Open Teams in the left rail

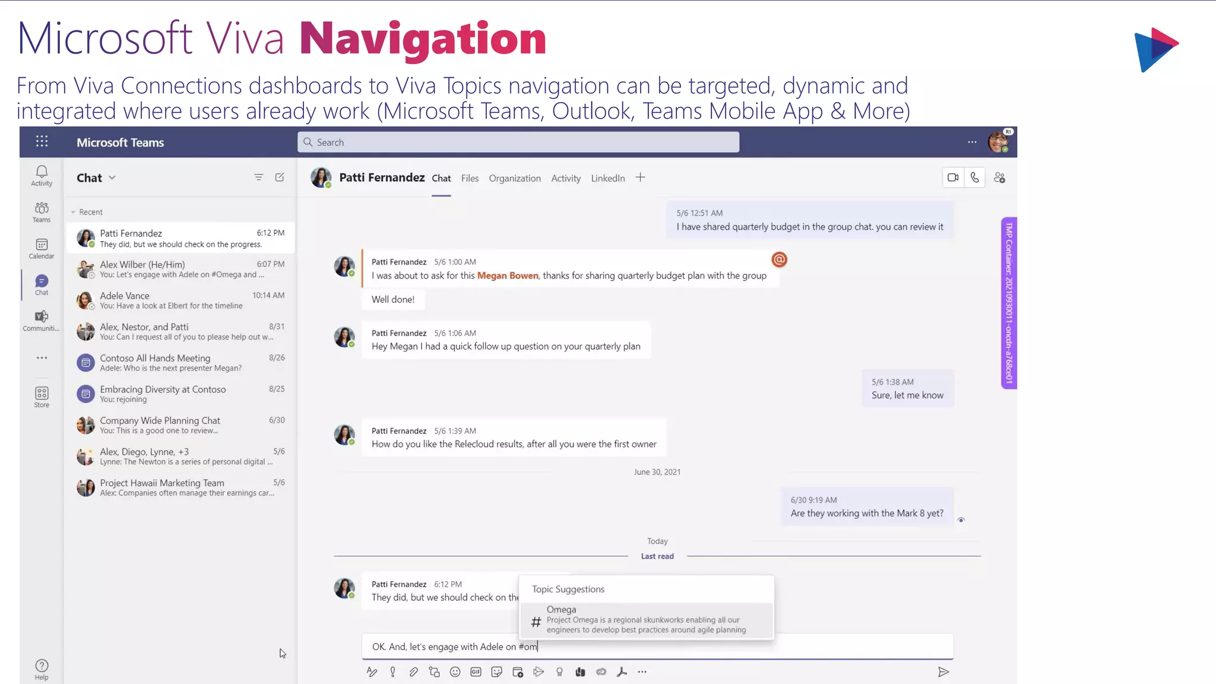pyautogui.click(x=42, y=213)
